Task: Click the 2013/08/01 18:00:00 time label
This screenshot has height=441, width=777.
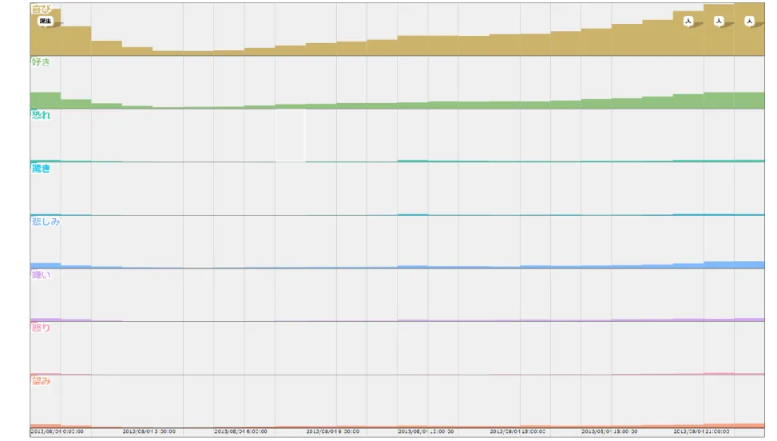Action: click(609, 431)
